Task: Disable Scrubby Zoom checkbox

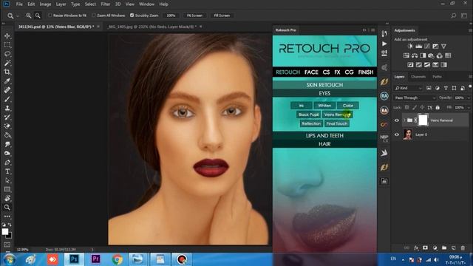Action: coord(132,15)
